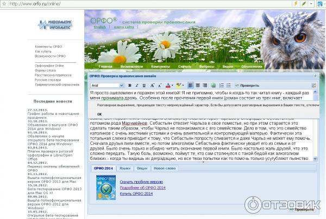Open news Перенос системы обновлений ОРФО
This screenshot has width=326, height=219.
53,169
